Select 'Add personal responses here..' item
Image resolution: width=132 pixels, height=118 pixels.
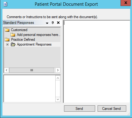coord(38,35)
